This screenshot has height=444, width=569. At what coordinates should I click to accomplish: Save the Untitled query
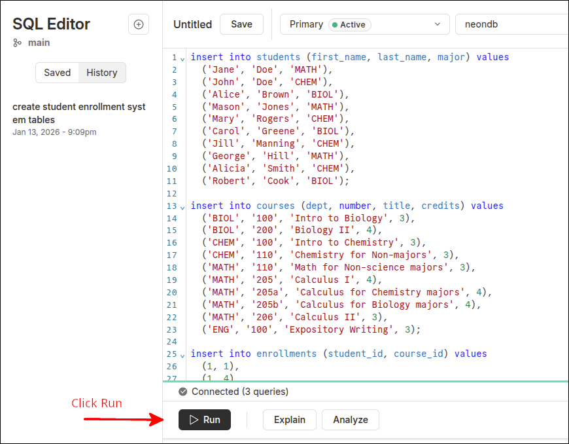pos(241,24)
